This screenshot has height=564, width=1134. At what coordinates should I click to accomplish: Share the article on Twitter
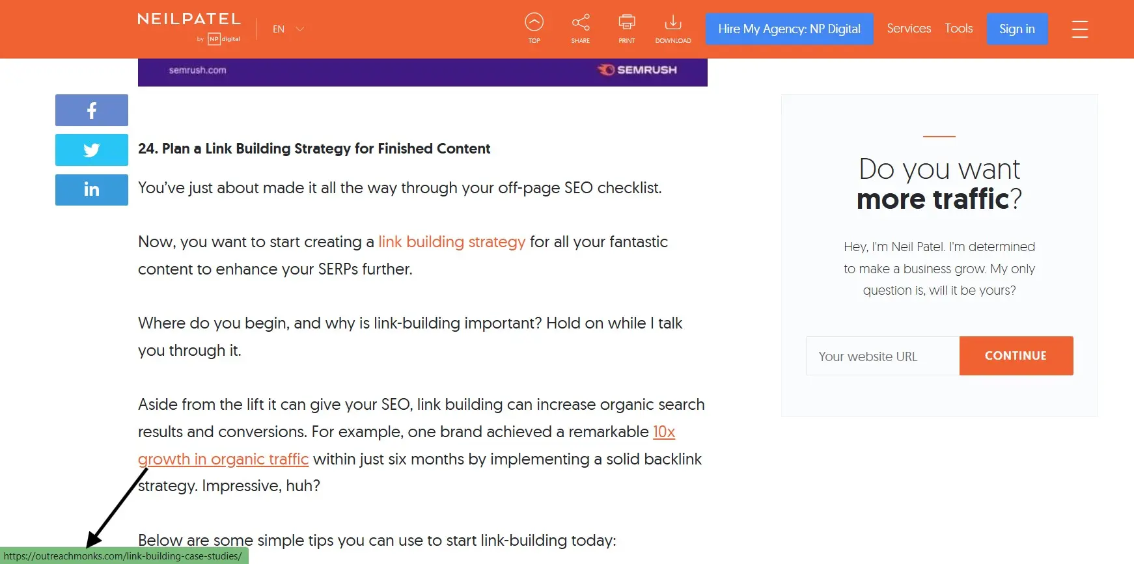92,150
